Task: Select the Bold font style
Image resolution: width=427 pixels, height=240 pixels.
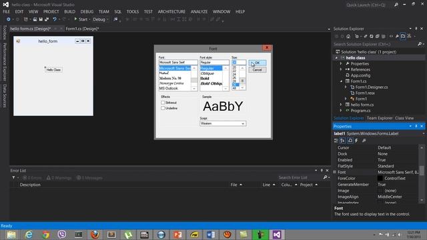Action: pos(205,79)
